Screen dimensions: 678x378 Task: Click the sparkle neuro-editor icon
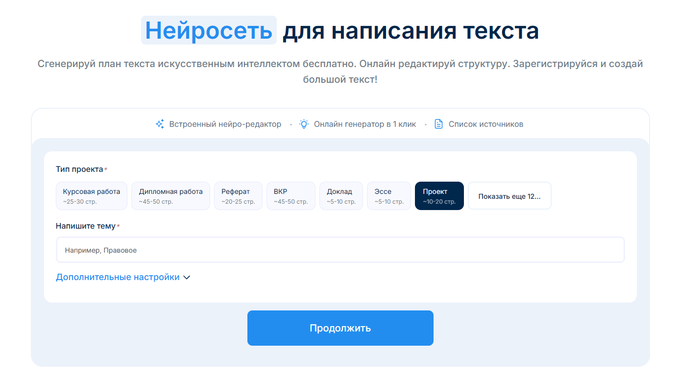pos(159,124)
